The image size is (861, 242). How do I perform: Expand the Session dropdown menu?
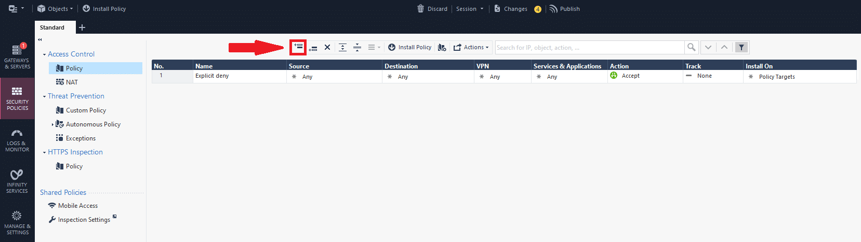pyautogui.click(x=470, y=9)
